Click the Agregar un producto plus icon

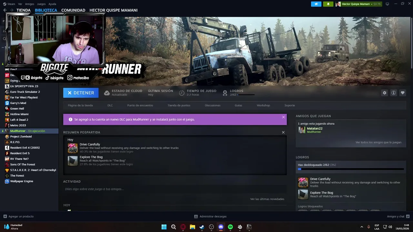coord(5,217)
